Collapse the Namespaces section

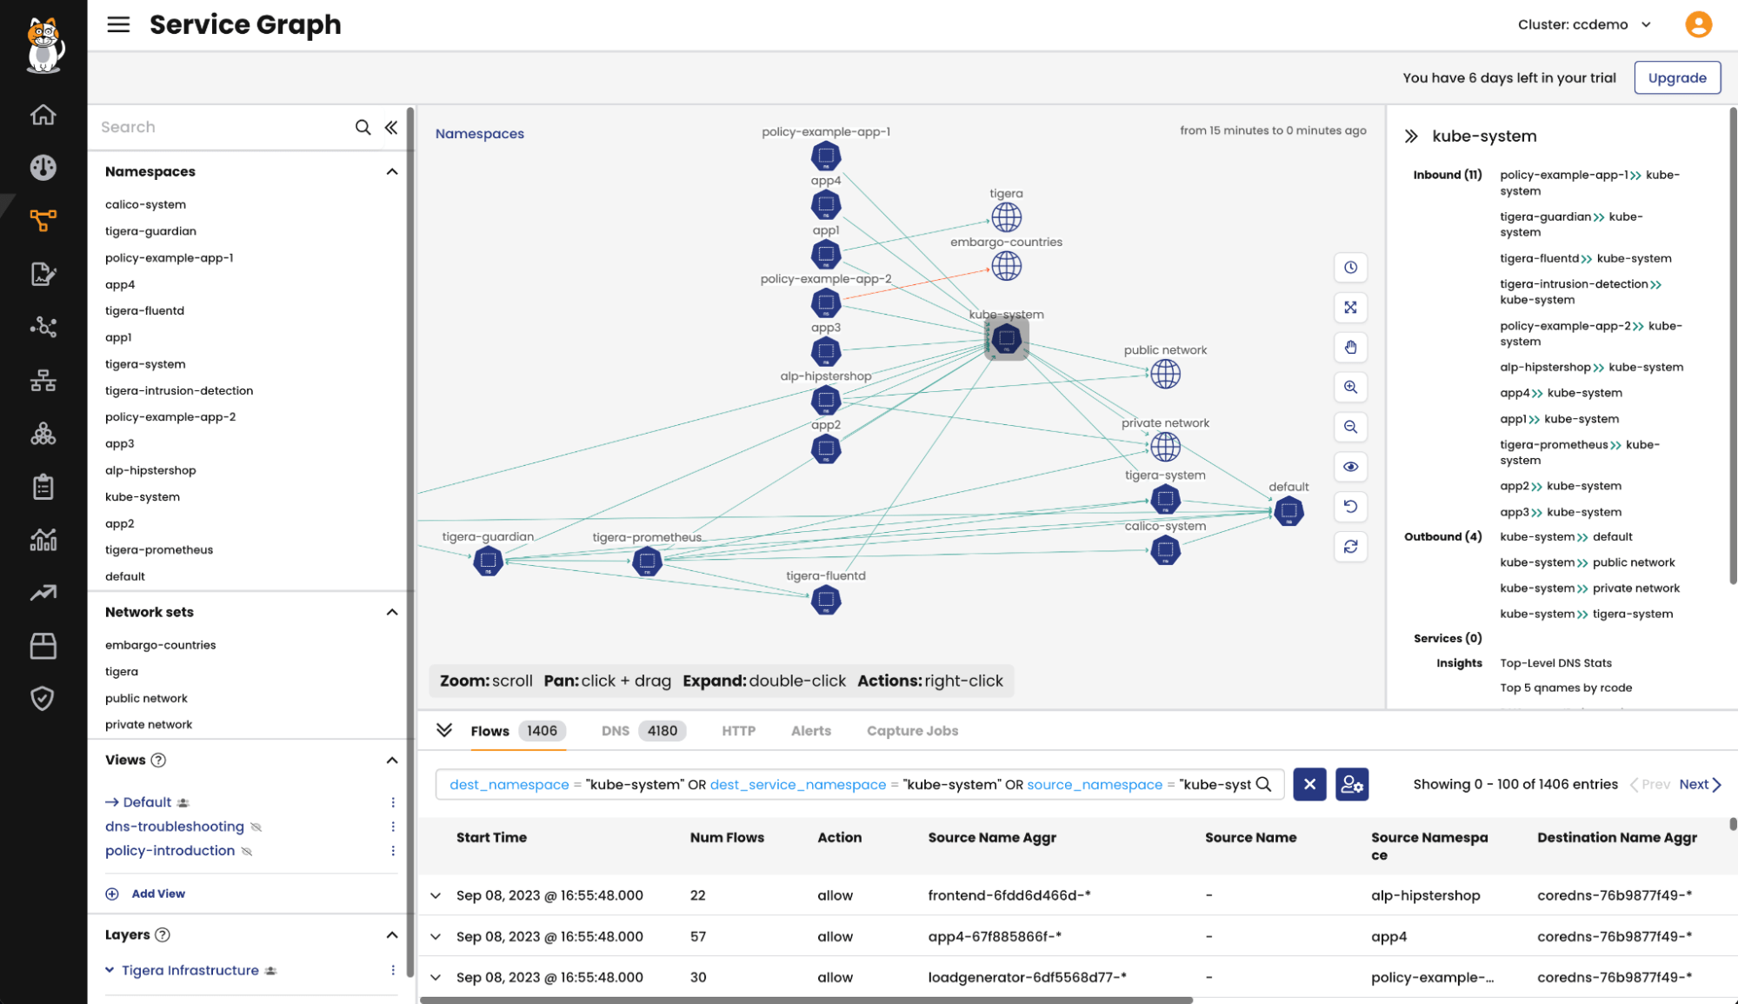tap(392, 171)
